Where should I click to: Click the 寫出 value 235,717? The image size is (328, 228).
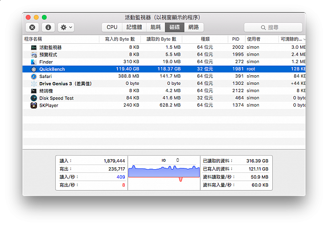point(117,169)
